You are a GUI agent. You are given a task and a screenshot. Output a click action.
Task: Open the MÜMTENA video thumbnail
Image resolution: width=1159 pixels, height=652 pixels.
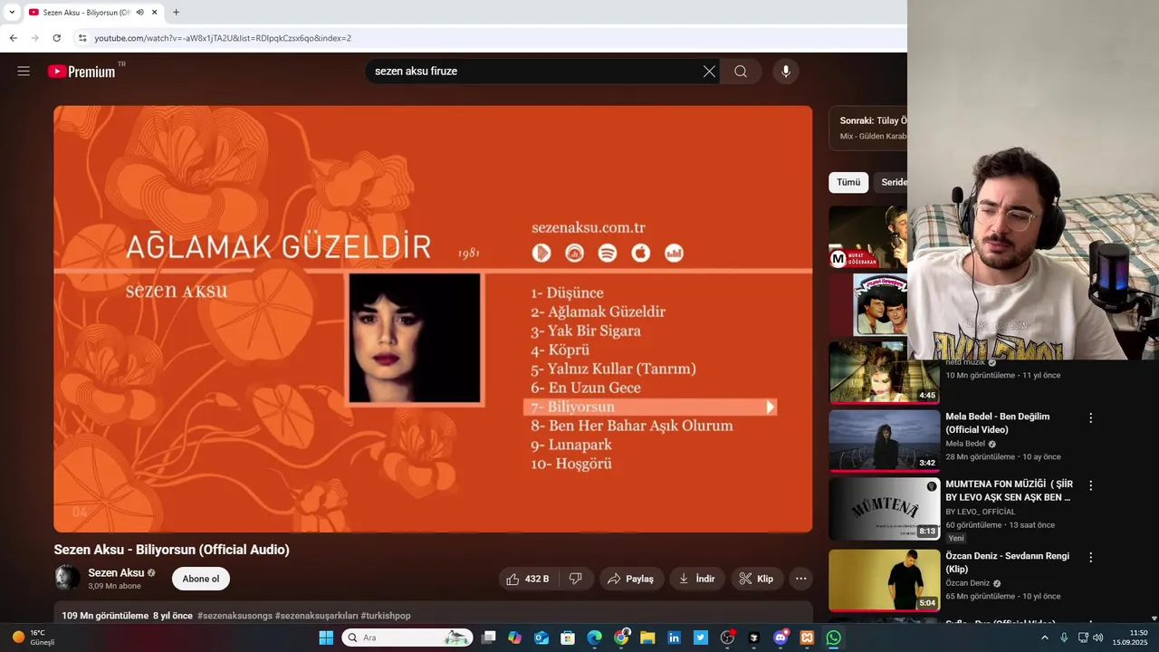(x=885, y=509)
